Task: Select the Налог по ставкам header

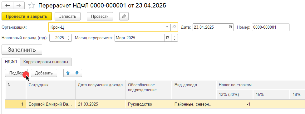Action: (260, 85)
